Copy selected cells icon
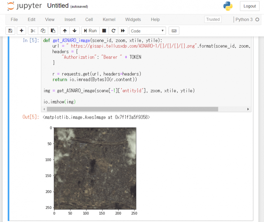This screenshot has width=264, height=222. [x=43, y=31]
